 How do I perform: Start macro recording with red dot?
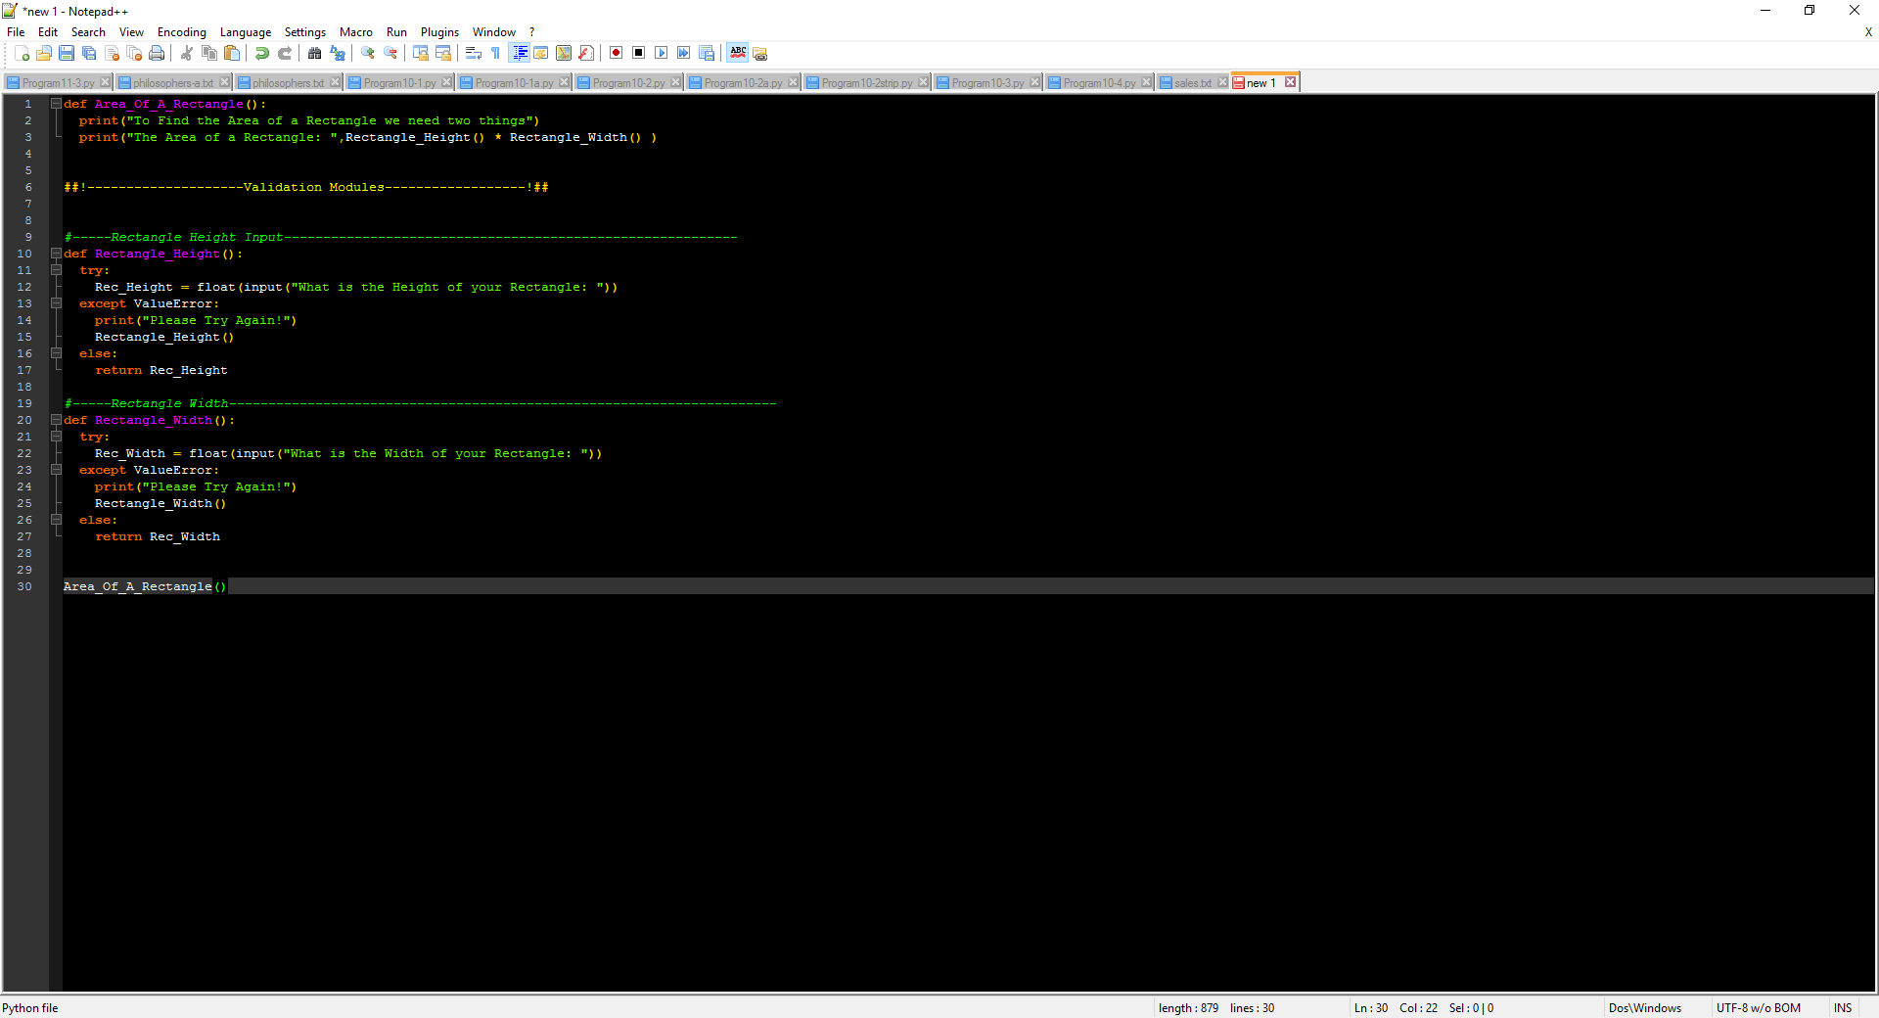click(x=616, y=53)
